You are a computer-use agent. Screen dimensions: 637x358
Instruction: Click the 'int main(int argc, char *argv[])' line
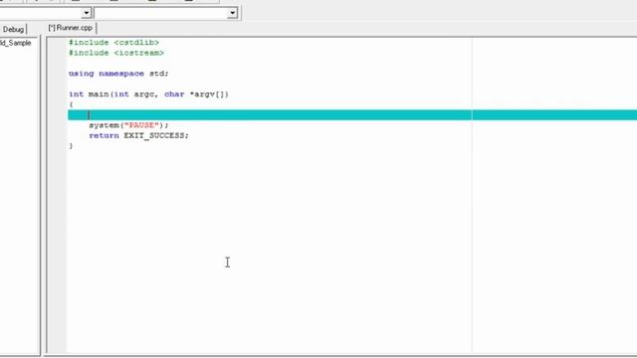point(148,94)
